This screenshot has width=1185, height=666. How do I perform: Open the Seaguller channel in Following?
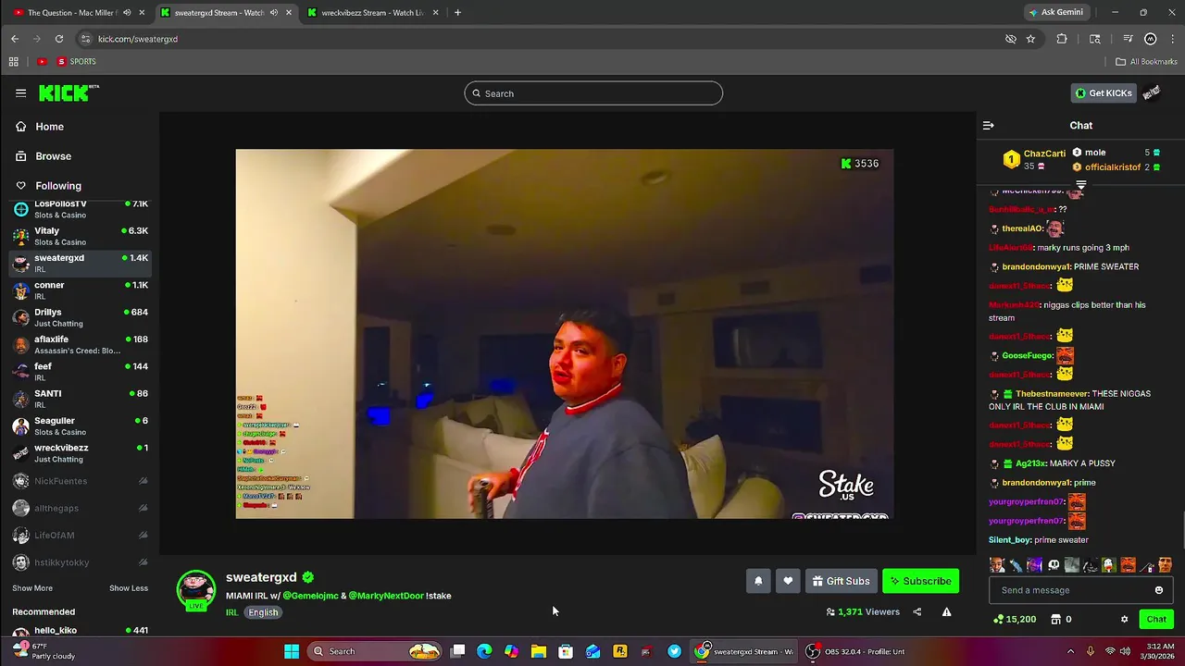tap(80, 426)
